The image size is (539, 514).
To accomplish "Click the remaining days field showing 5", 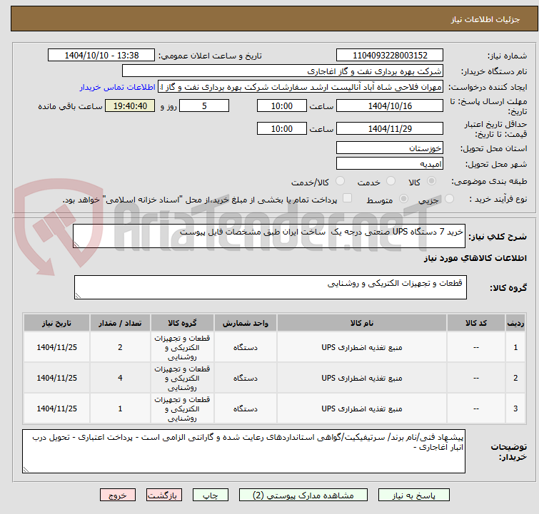I will coord(204,106).
